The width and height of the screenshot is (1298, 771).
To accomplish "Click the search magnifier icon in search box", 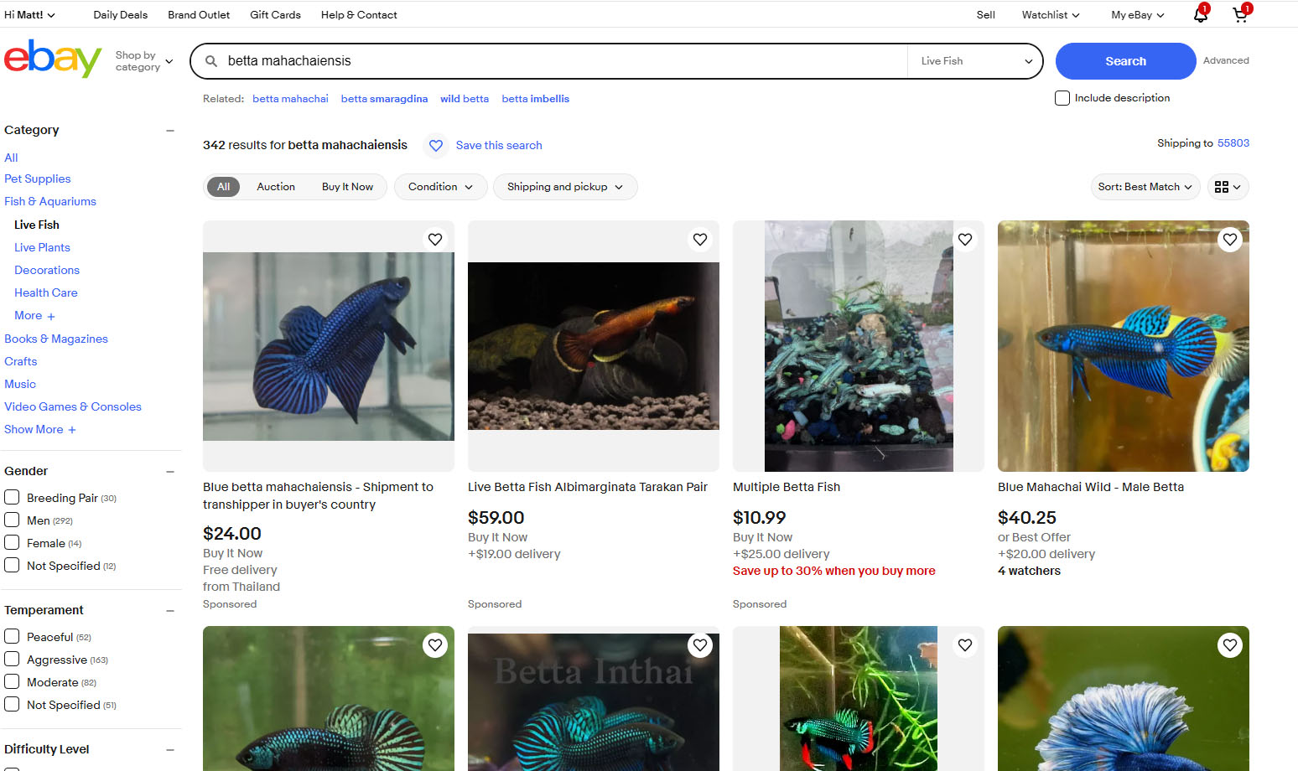I will [211, 61].
